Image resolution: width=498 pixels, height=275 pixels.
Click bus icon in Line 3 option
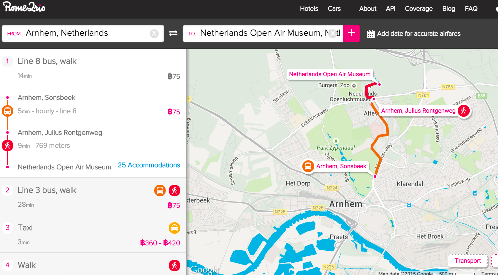(x=160, y=191)
